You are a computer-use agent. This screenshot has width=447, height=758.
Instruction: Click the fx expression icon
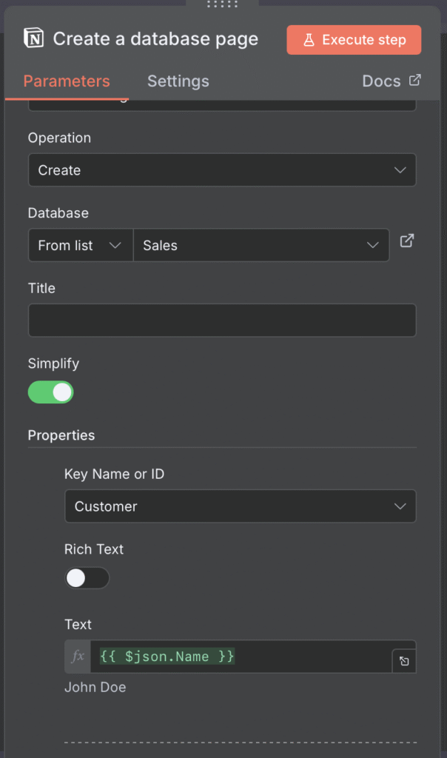78,657
